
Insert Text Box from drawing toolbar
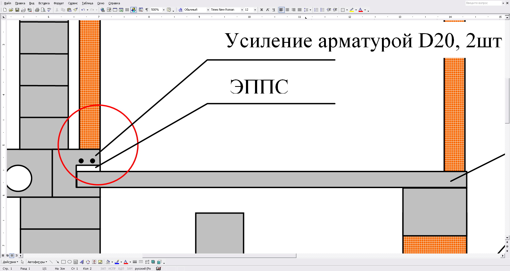(75, 262)
